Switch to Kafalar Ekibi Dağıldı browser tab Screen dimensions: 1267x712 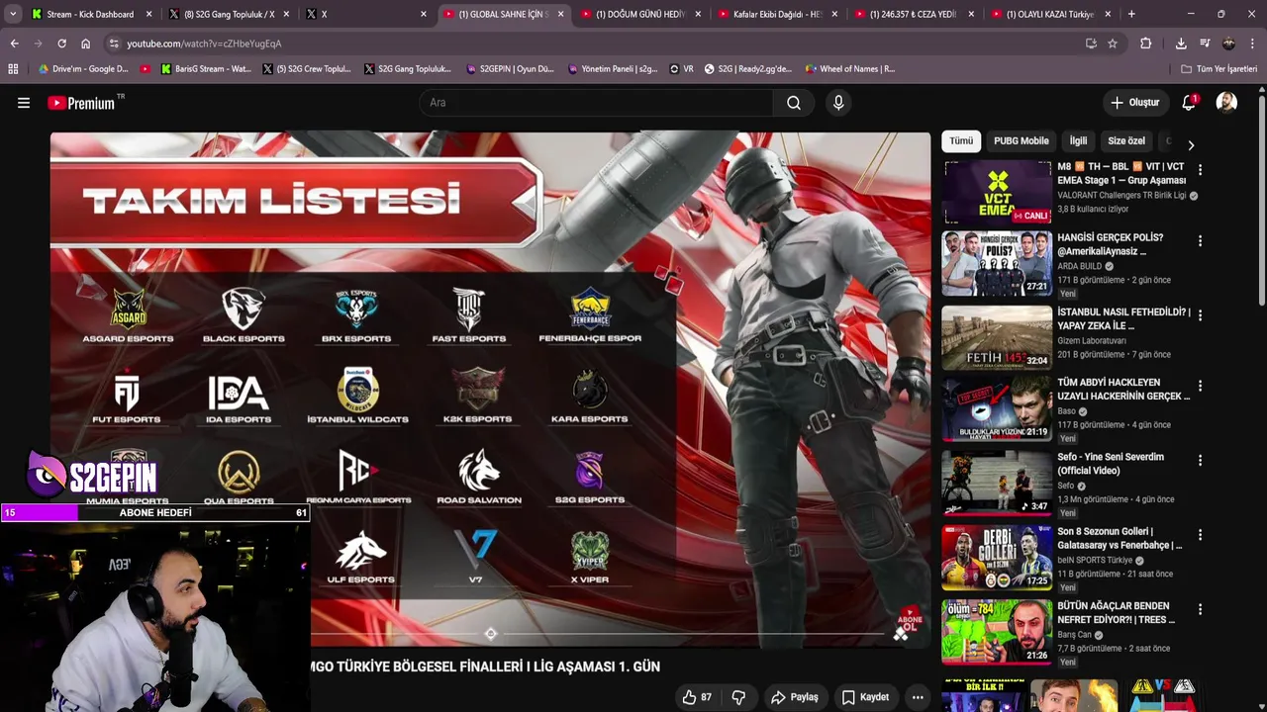(778, 14)
